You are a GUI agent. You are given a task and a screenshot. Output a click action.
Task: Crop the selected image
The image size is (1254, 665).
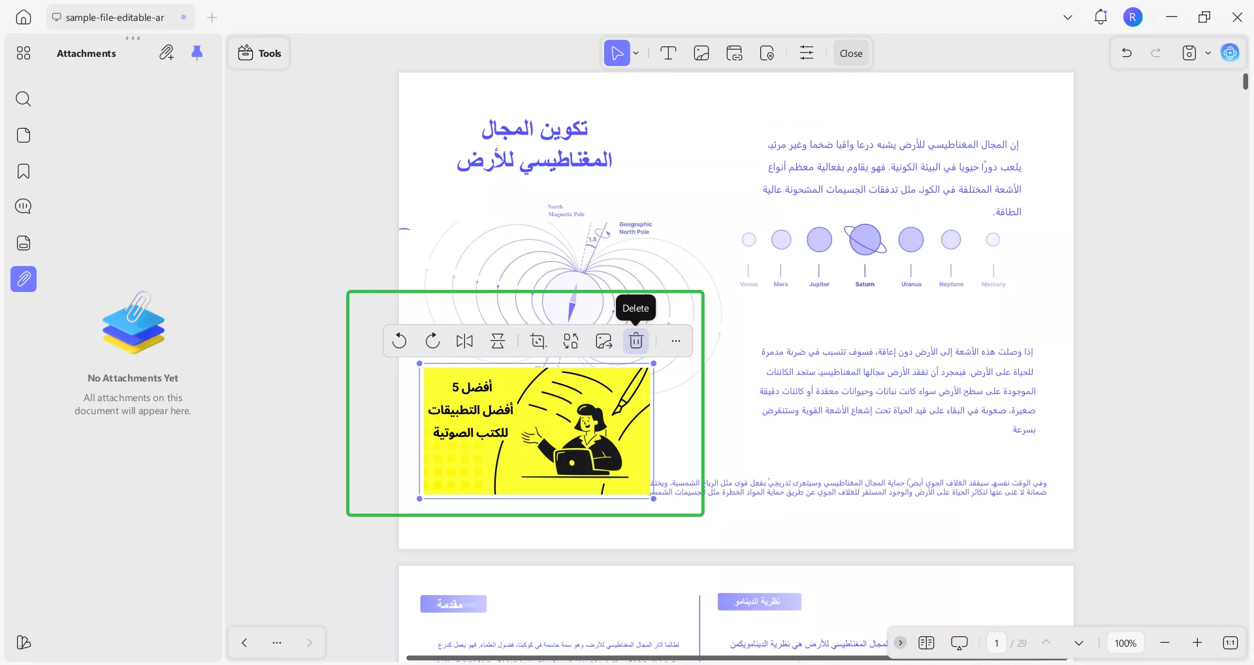[x=538, y=340]
